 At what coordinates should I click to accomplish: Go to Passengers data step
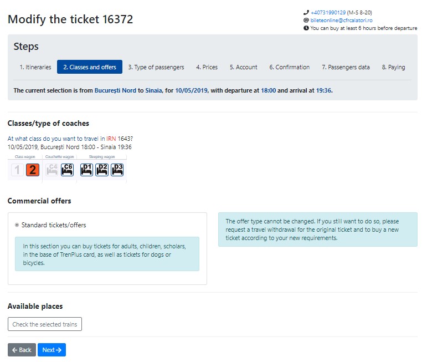click(x=346, y=67)
